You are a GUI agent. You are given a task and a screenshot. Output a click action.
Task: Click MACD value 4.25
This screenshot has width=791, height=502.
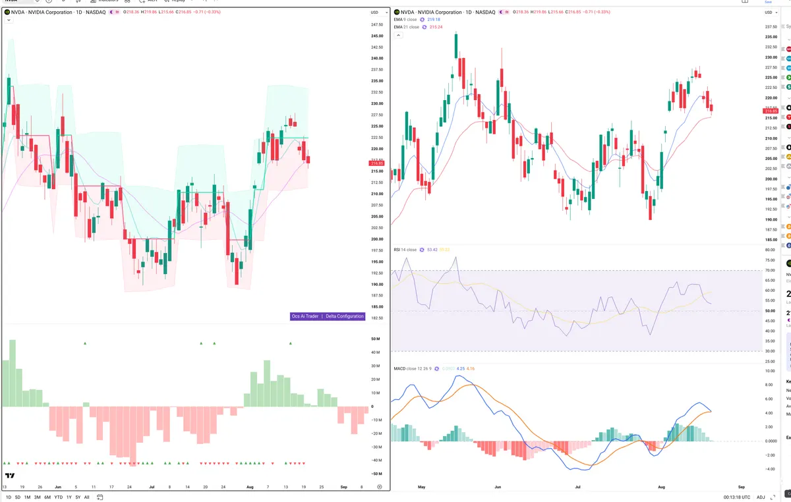[461, 368]
